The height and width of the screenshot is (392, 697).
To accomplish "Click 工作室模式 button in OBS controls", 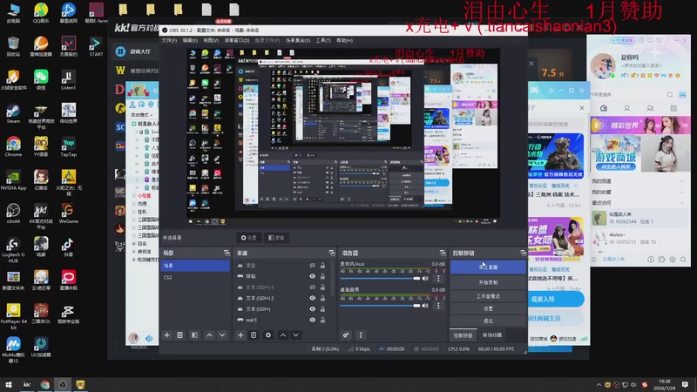I will 488,296.
